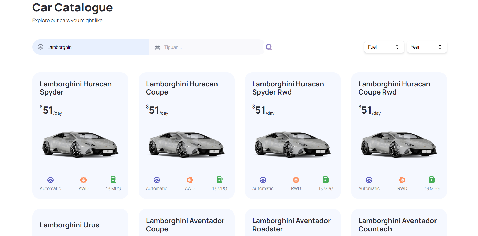Click gas pump icon on Huracan Coupe Rwd card

[432, 180]
